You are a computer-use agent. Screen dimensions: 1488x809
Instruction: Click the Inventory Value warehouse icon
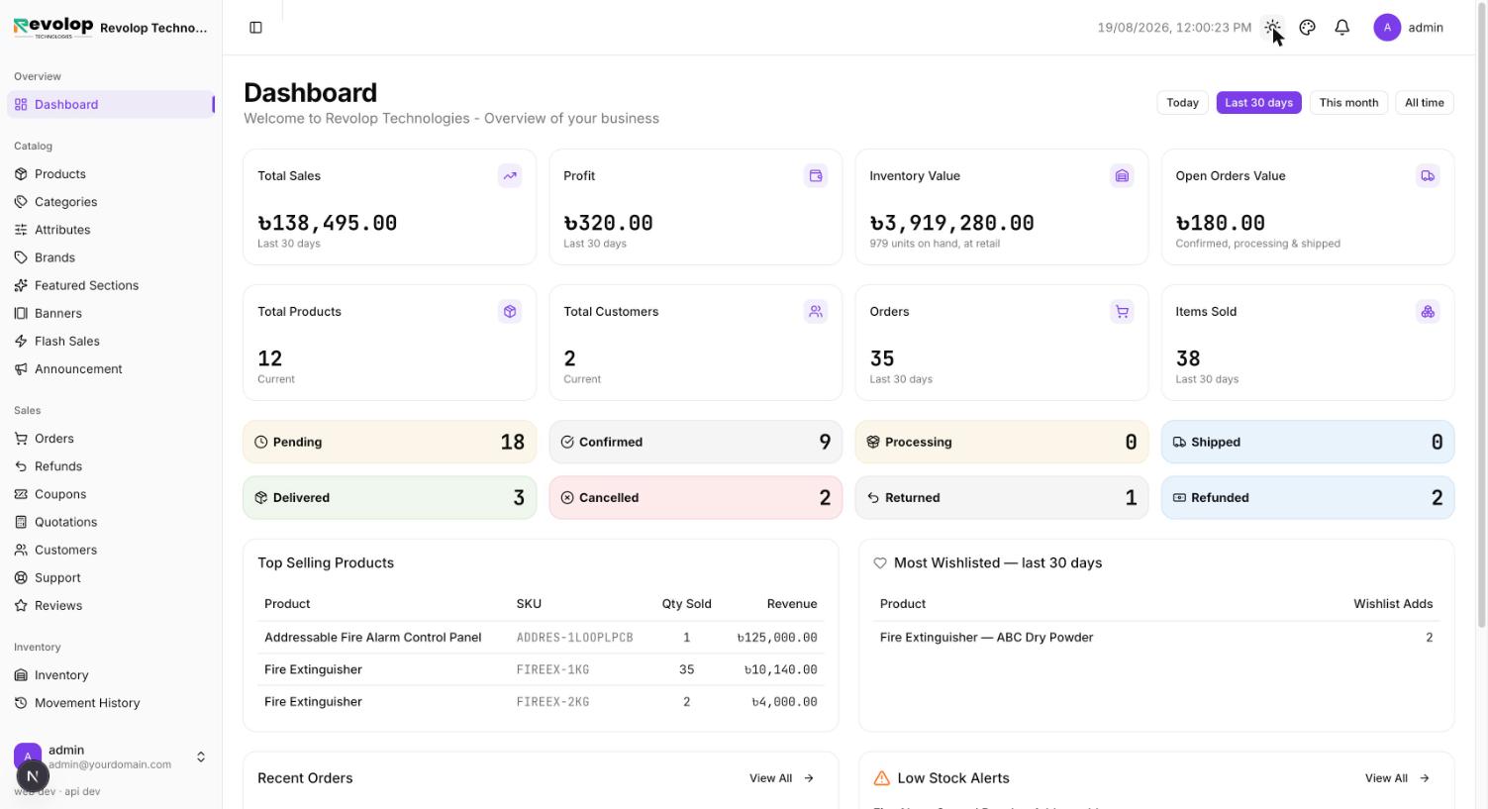[1122, 176]
